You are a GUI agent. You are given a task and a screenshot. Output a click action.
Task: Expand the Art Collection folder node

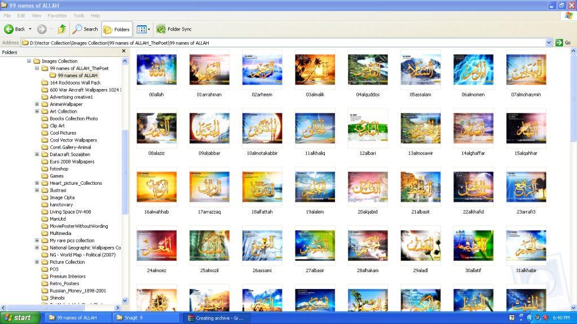[37, 111]
